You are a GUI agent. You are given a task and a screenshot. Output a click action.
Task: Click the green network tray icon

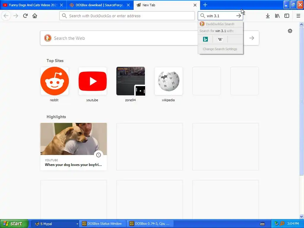(277, 224)
